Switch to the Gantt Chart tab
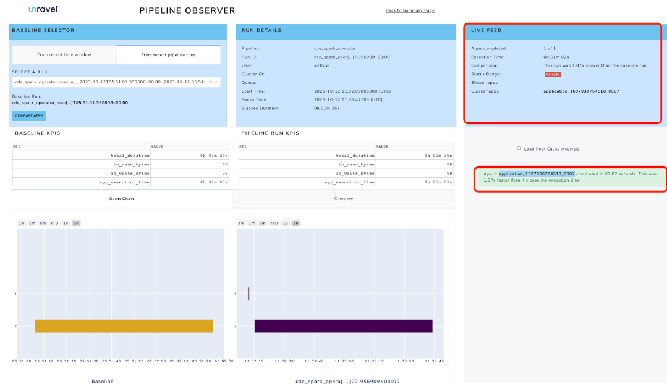 click(122, 198)
